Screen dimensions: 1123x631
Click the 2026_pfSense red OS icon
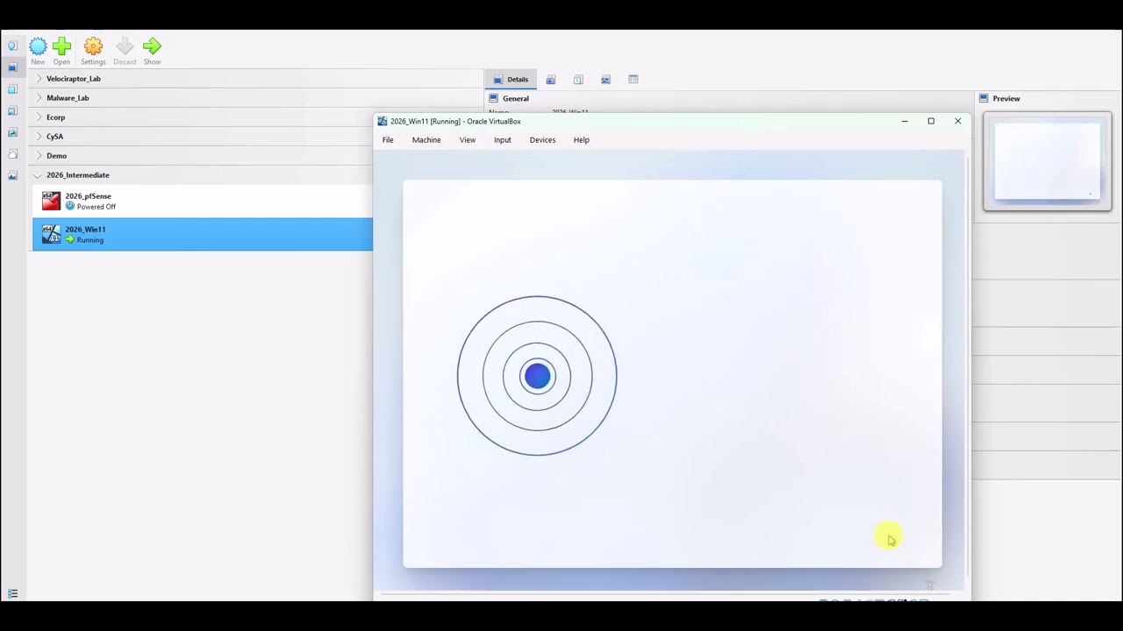click(51, 202)
